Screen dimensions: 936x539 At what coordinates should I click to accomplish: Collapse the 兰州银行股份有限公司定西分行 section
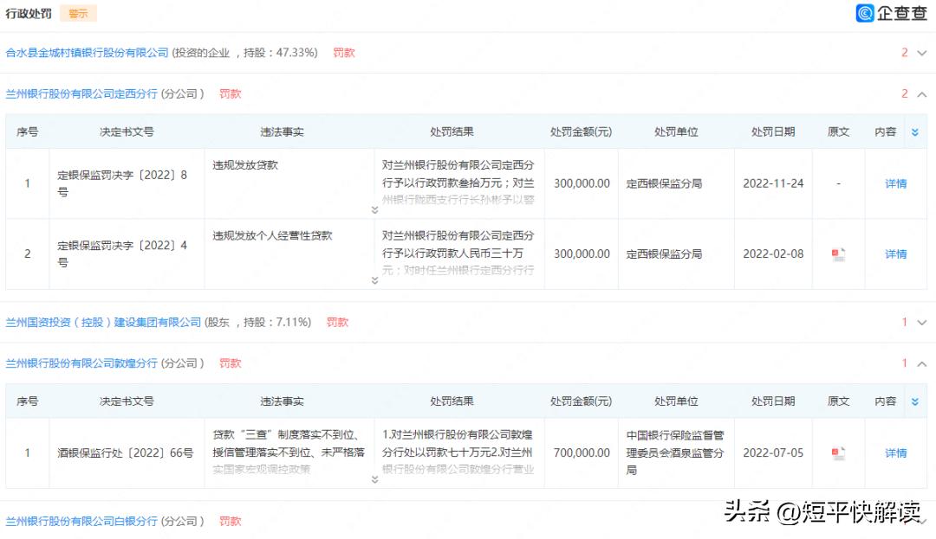920,93
